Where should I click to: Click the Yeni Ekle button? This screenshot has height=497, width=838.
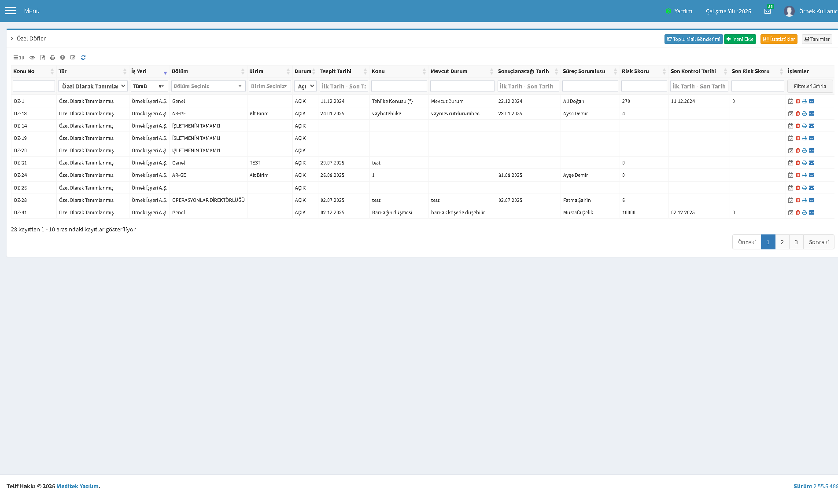click(x=740, y=39)
